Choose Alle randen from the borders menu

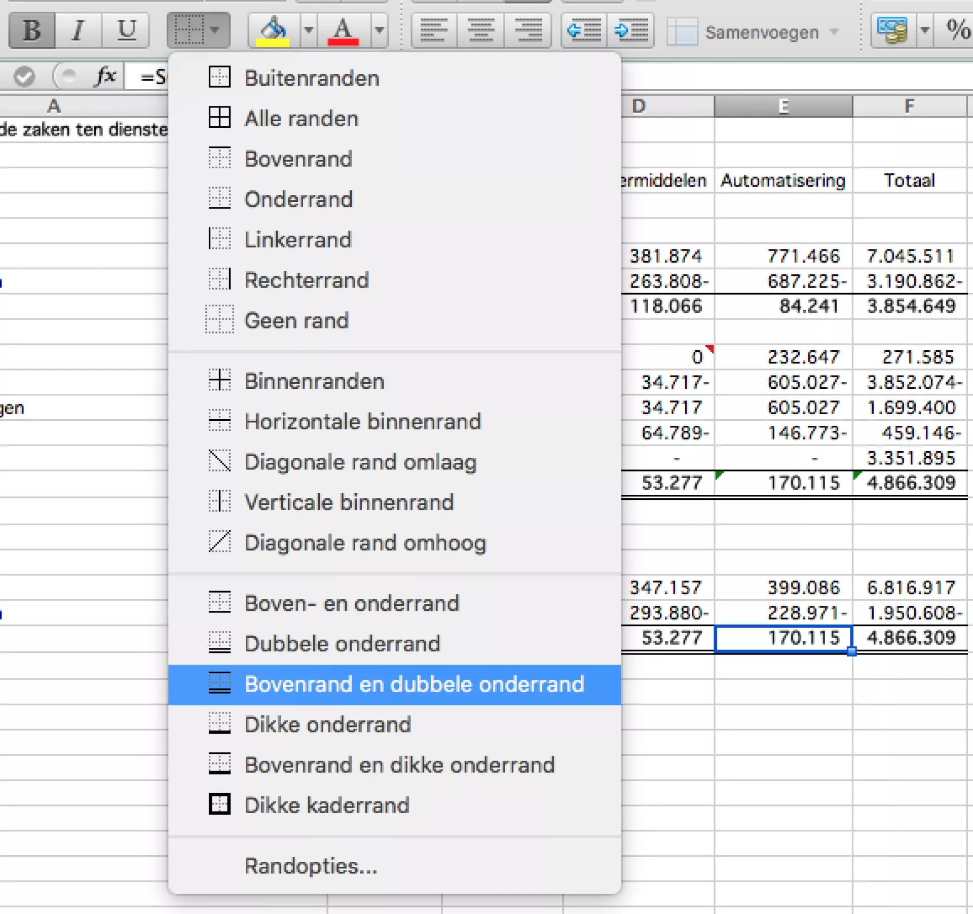tap(301, 119)
